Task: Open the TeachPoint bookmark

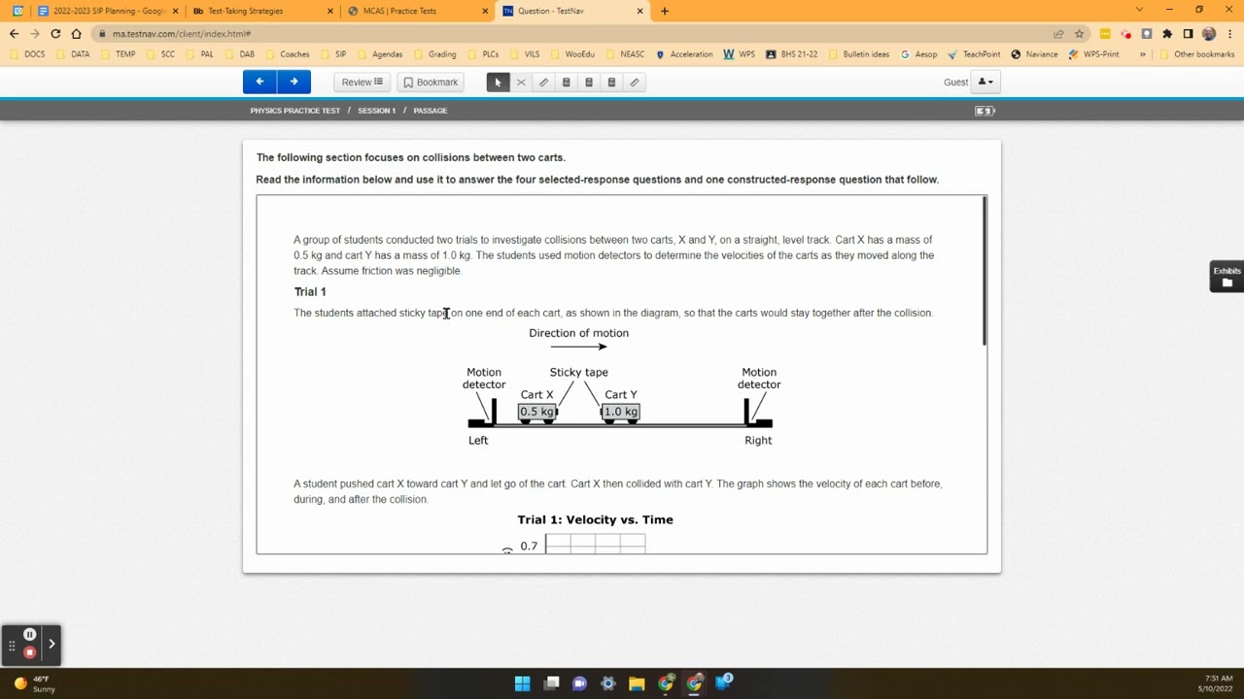Action: (974, 54)
